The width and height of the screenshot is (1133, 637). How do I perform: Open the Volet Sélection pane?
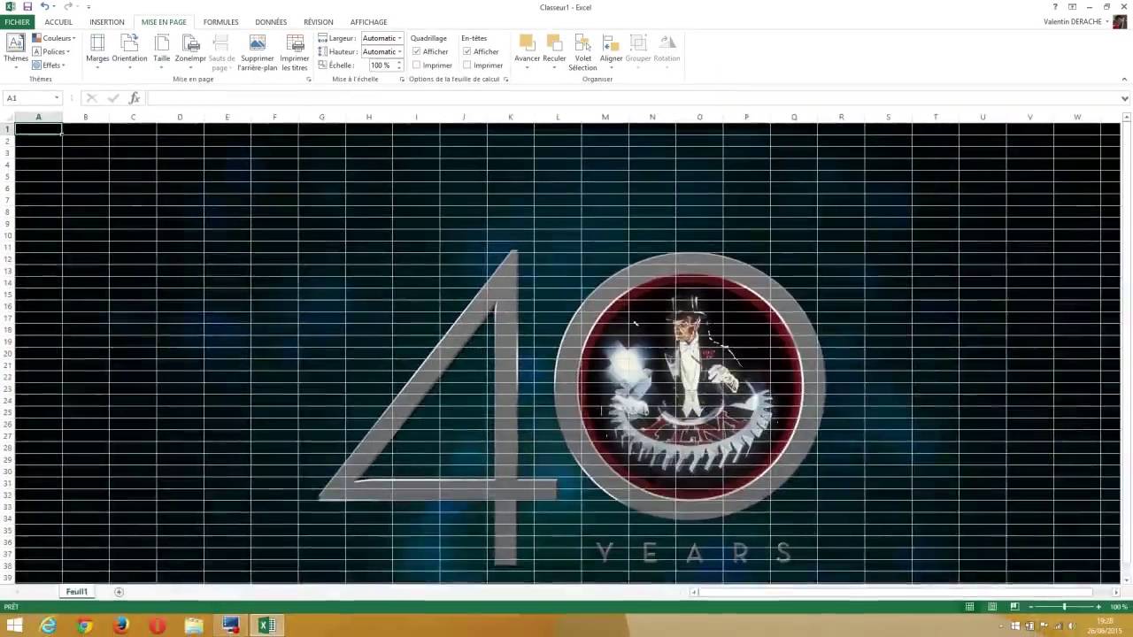[582, 51]
